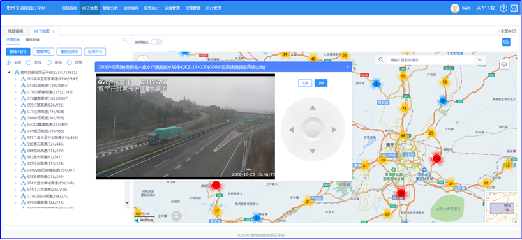Select the 离线 radio button

click(49, 63)
